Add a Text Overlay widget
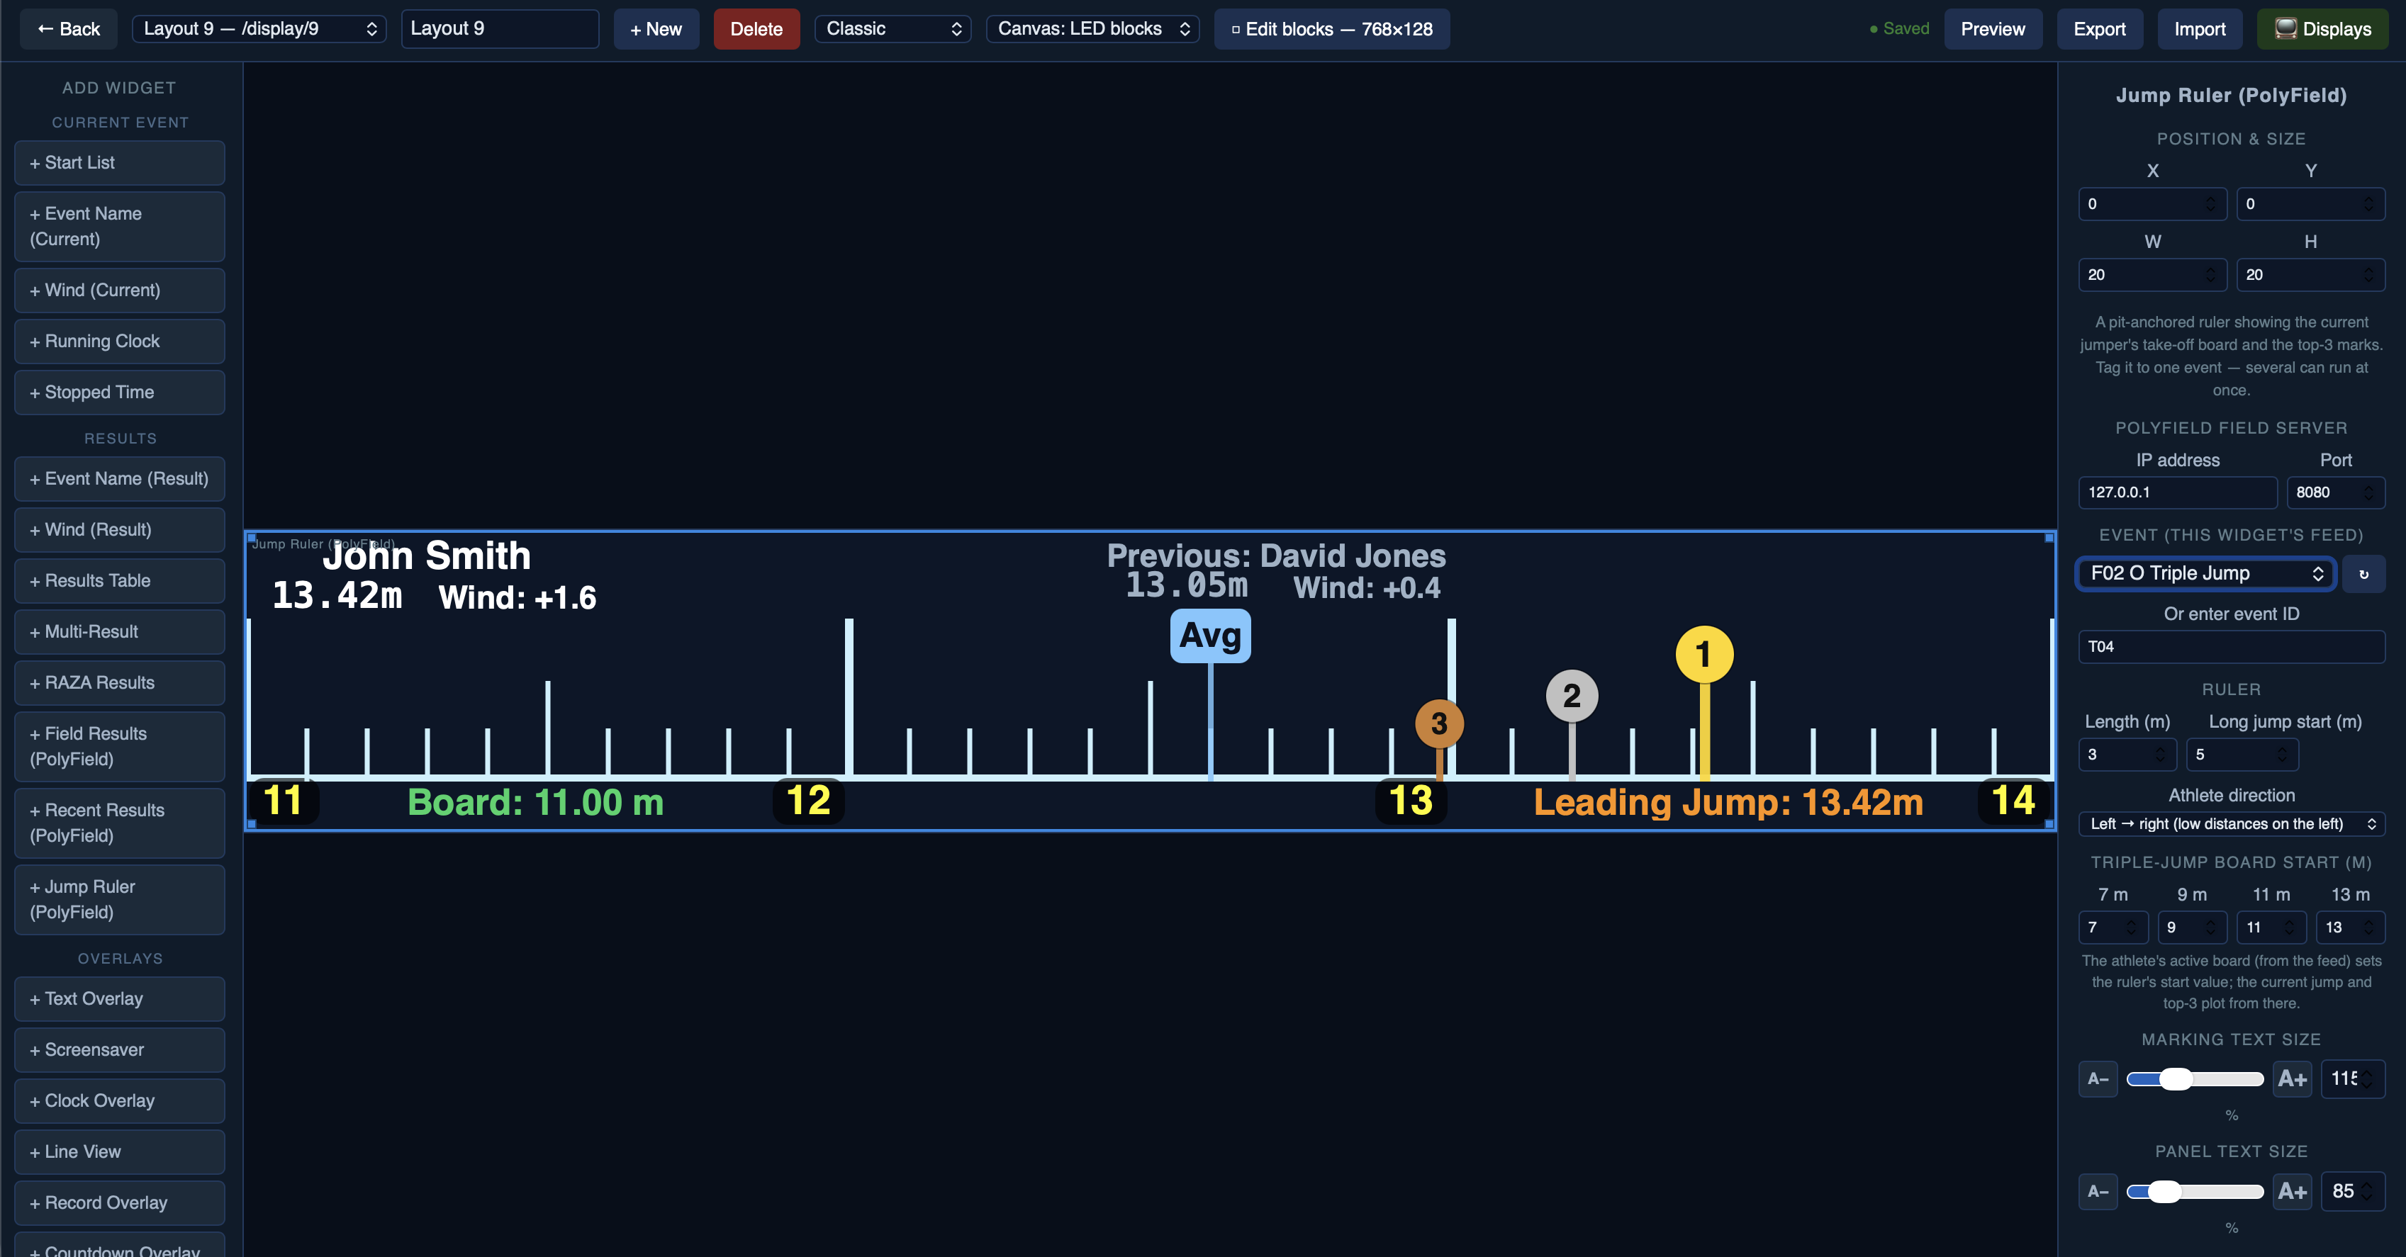 pyautogui.click(x=120, y=999)
